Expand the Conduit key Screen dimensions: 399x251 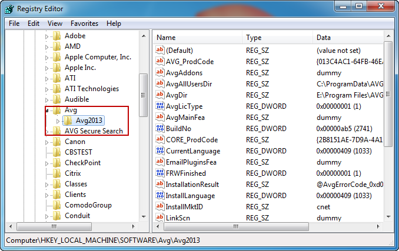(46, 216)
